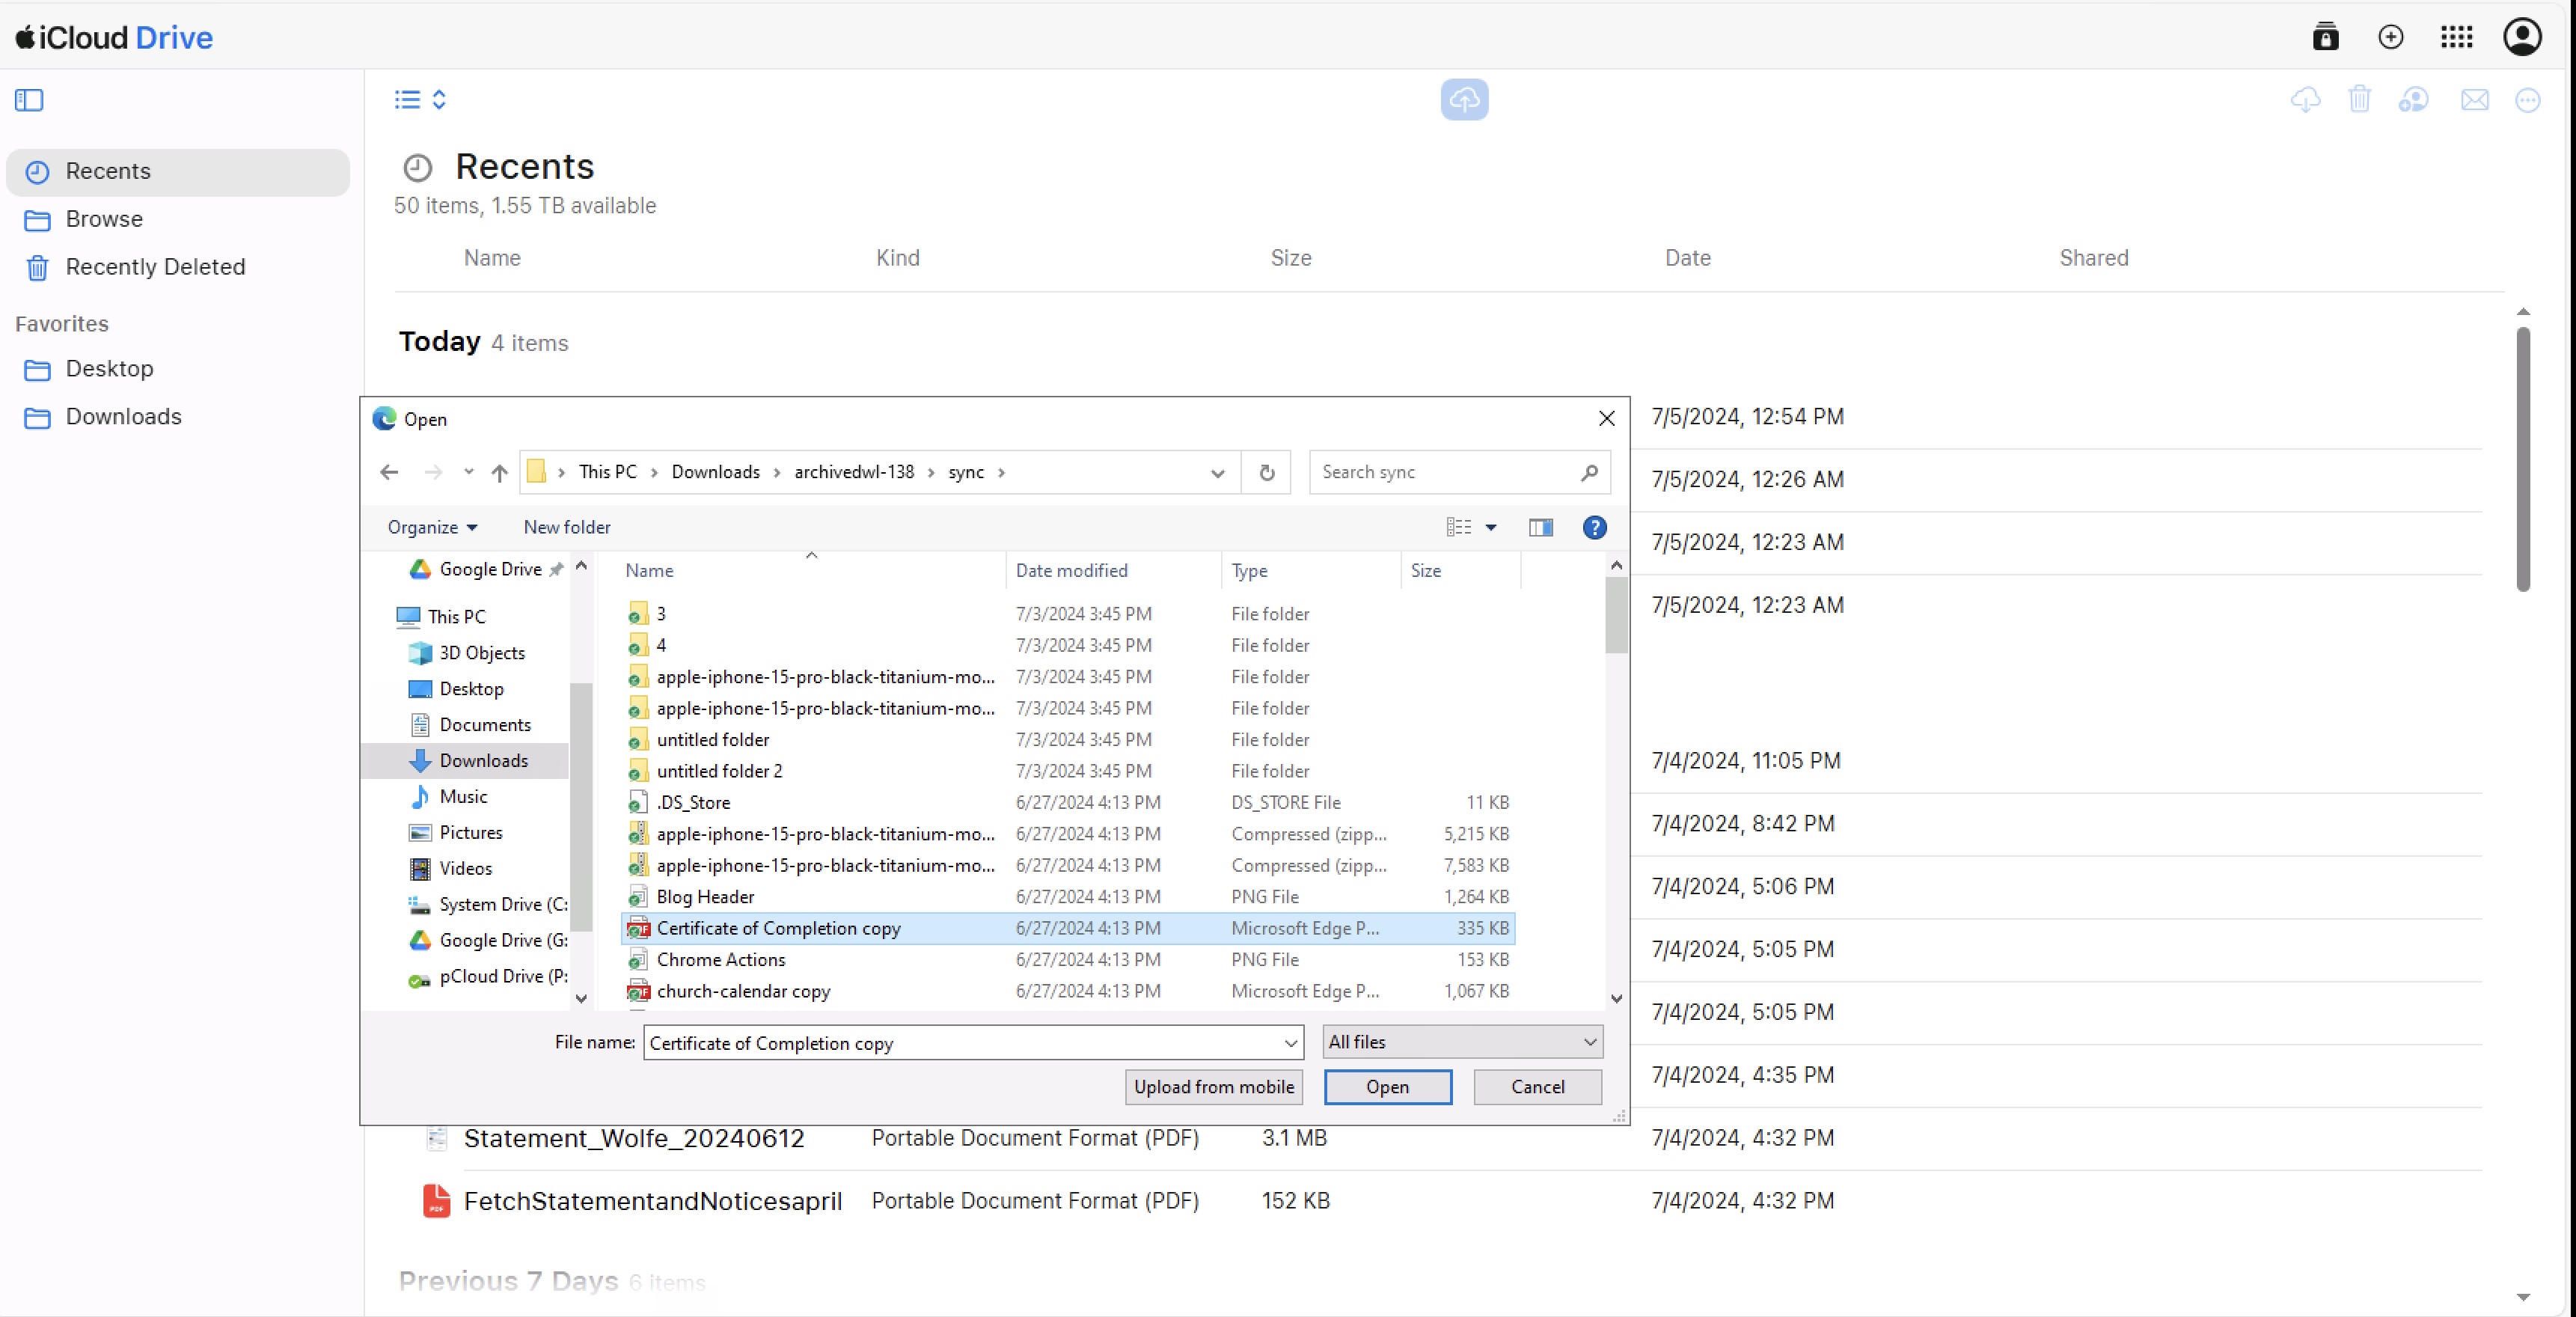Viewport: 2576px width, 1317px height.
Task: Sort iCloud list by Kind column
Action: pos(898,258)
